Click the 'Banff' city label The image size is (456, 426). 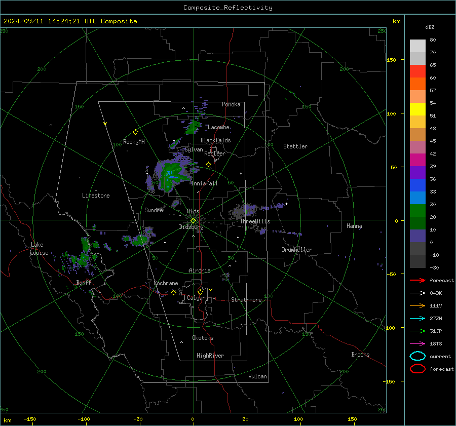[x=84, y=283]
